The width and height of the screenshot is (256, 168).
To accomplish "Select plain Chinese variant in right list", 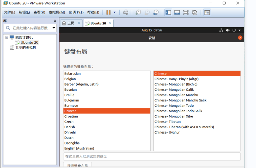I will pyautogui.click(x=197, y=74).
